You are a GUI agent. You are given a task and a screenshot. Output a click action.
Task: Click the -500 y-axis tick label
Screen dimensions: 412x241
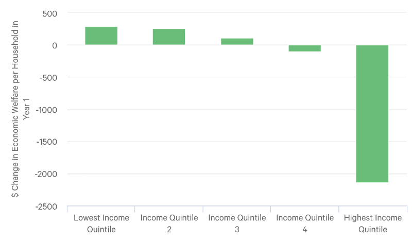pos(48,78)
